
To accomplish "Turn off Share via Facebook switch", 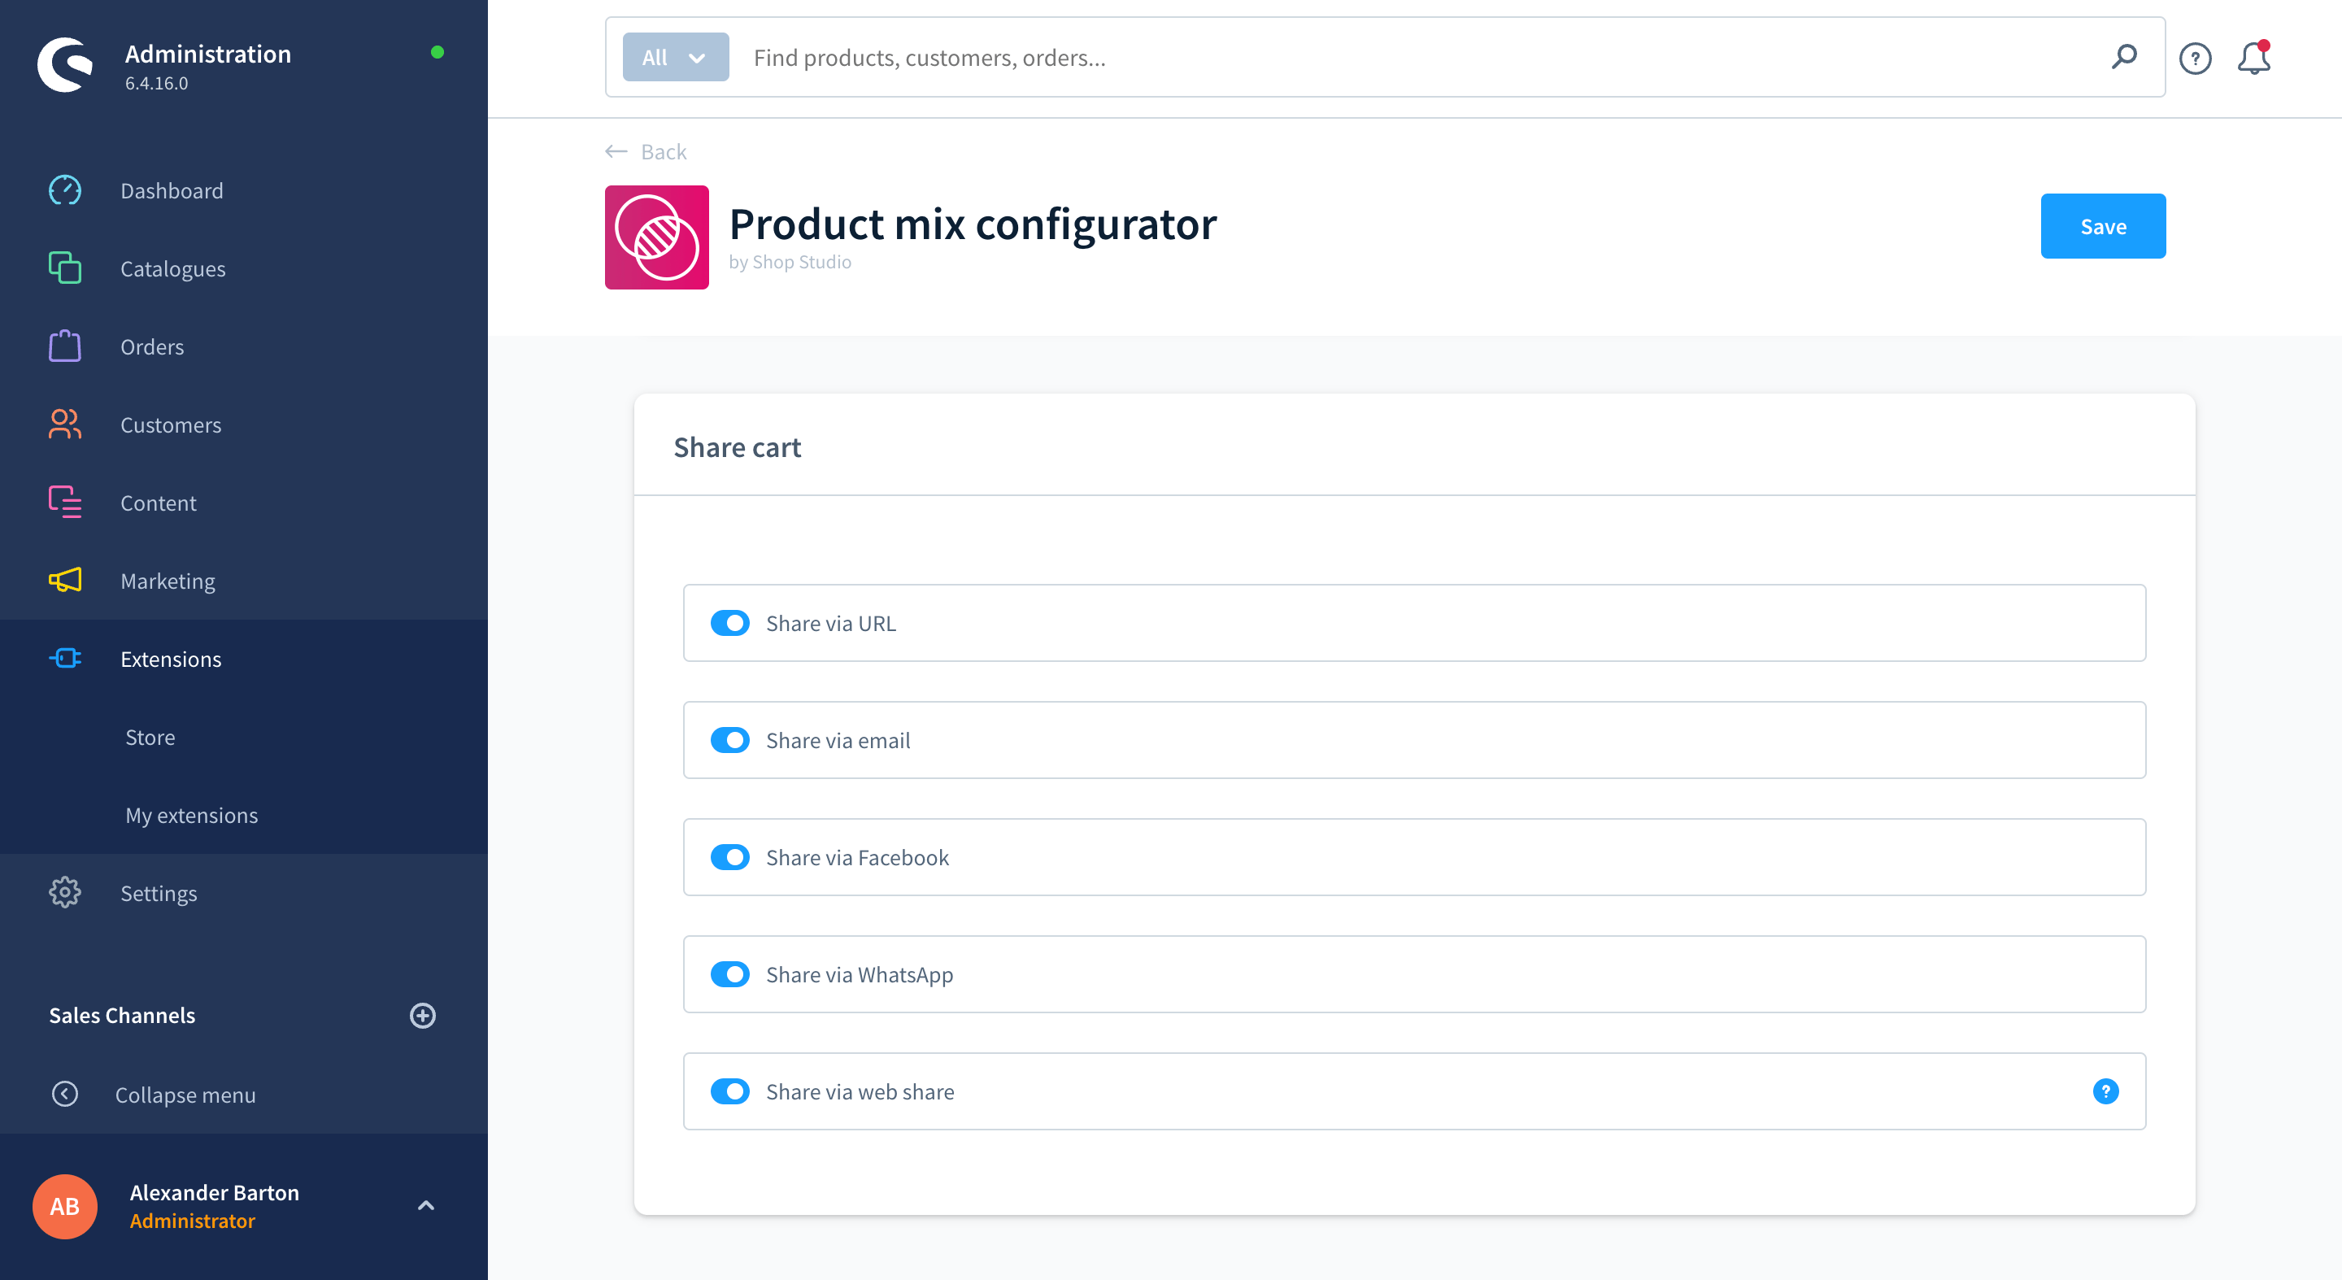I will 730,857.
